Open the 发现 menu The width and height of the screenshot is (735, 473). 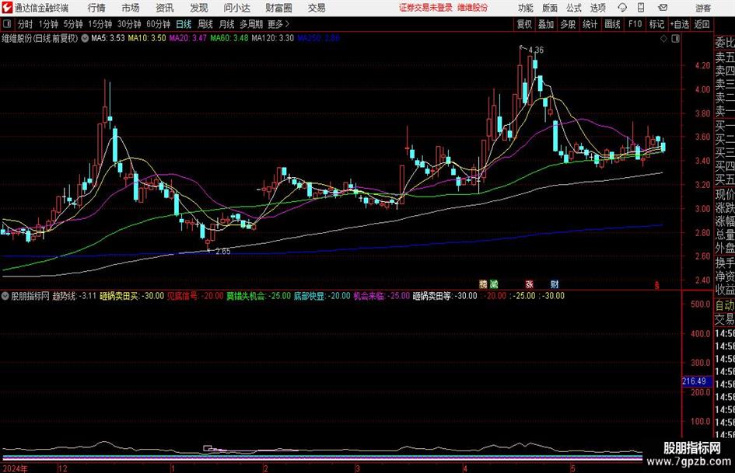[x=199, y=8]
